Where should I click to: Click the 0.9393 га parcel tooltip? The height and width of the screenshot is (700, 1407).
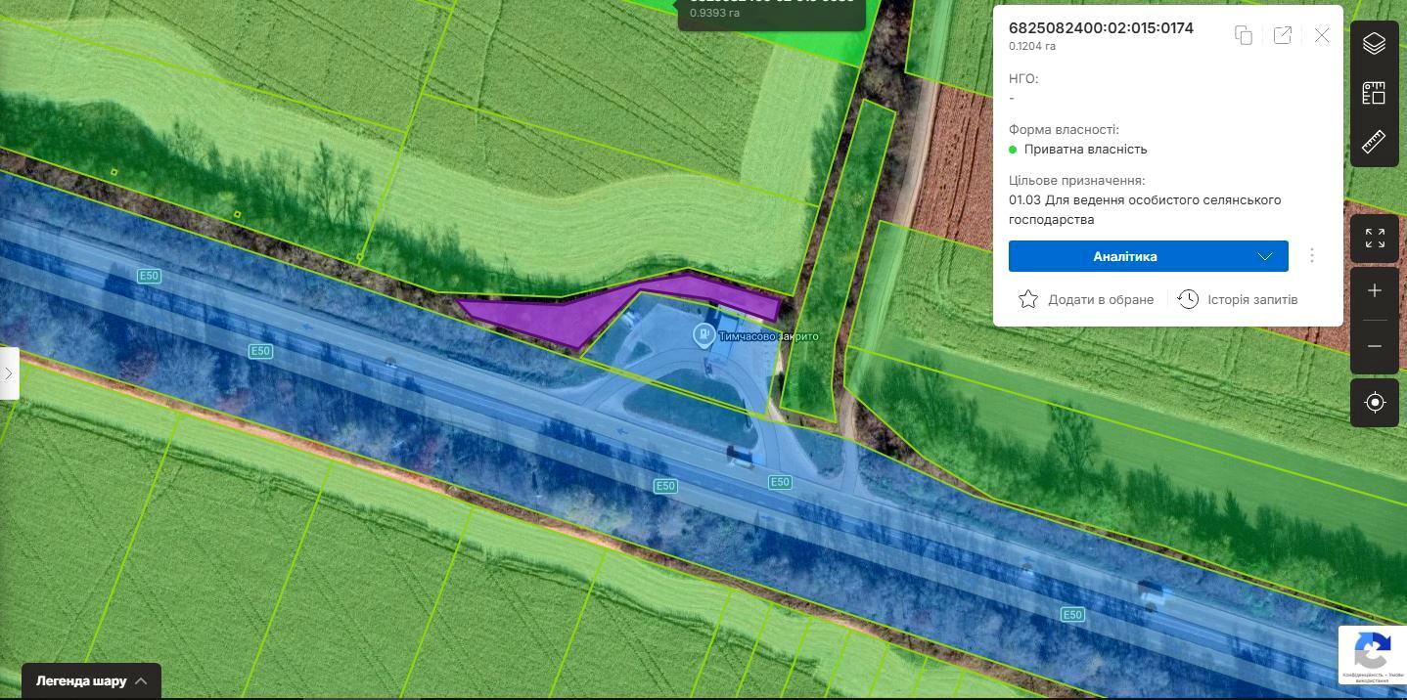771,12
